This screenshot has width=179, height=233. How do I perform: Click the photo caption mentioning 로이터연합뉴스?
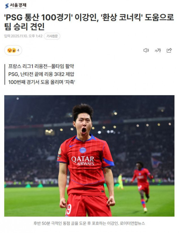click(89, 223)
